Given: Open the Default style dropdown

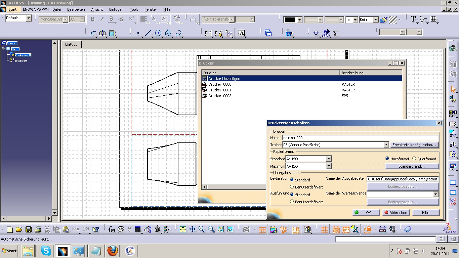Looking at the screenshot, I should tap(29, 18).
